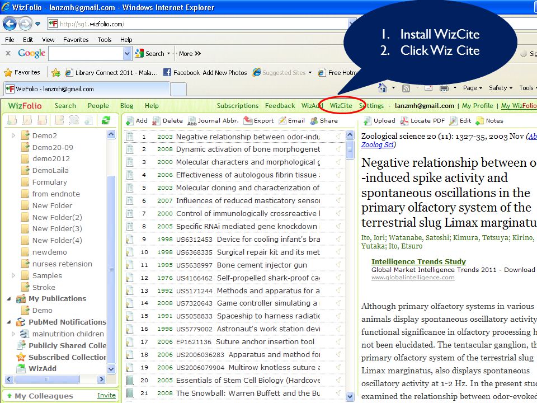Select row 21 The Snowball book entry
The height and width of the screenshot is (403, 537).
click(234, 393)
